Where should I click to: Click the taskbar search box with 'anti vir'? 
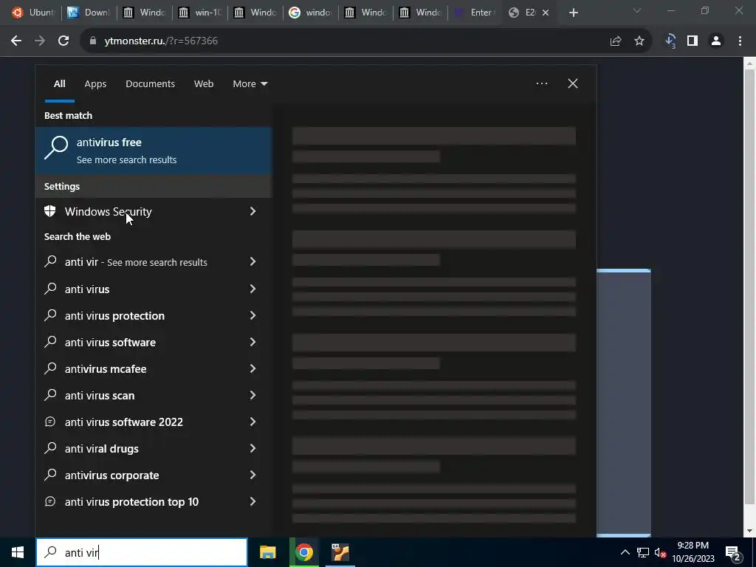tap(142, 552)
